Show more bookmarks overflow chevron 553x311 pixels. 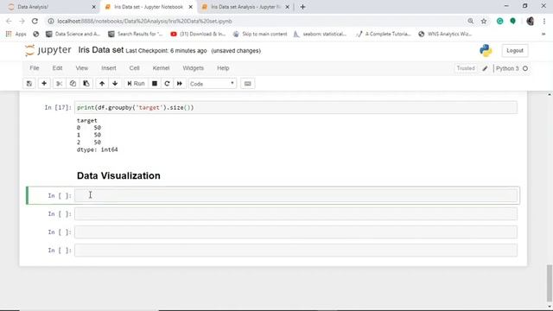543,34
